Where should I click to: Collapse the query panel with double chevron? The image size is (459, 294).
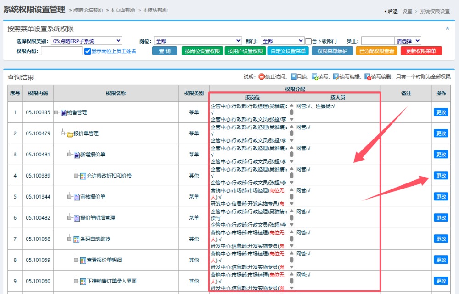click(x=448, y=28)
